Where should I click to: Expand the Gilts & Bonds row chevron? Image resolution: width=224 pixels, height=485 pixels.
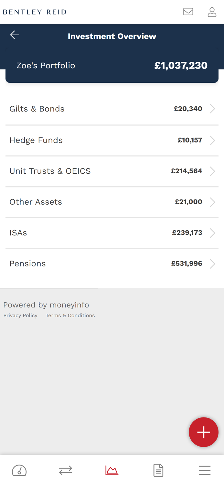coord(213,109)
